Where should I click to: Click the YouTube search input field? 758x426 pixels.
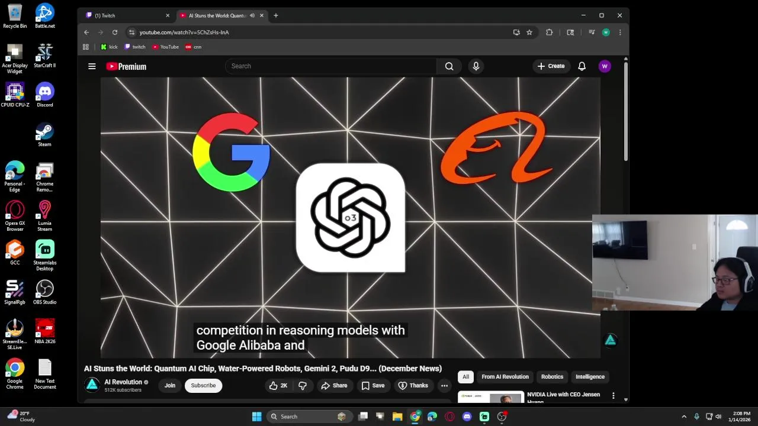click(x=330, y=66)
